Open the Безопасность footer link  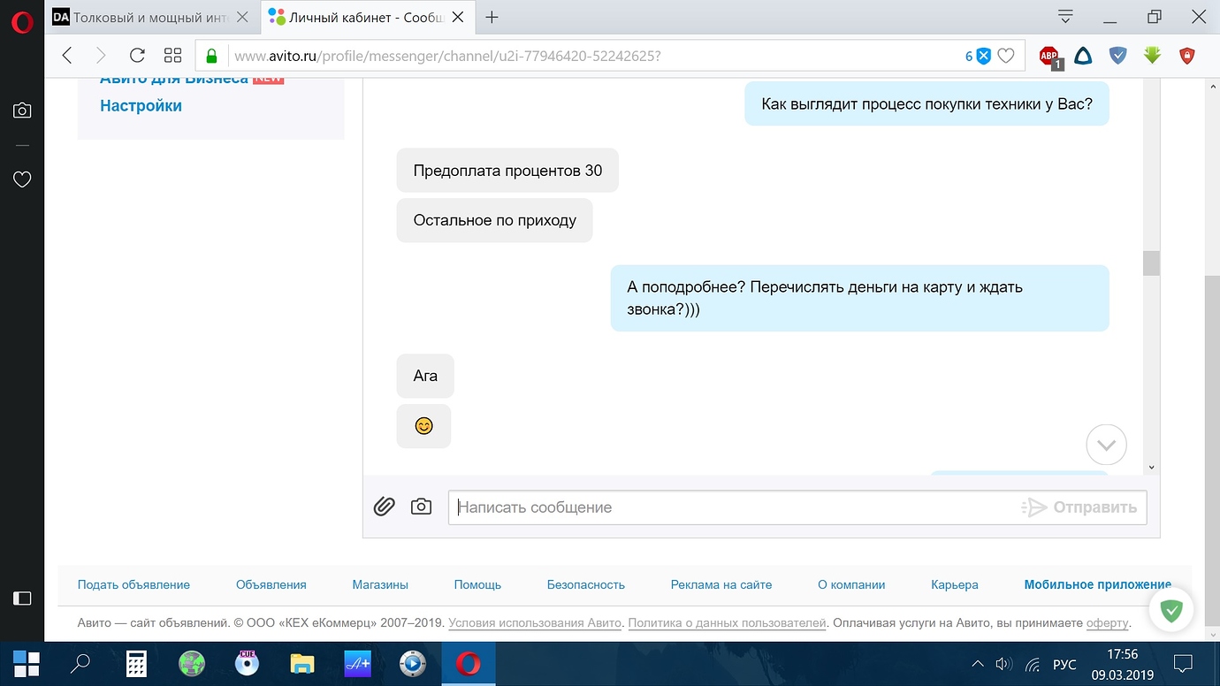click(585, 584)
